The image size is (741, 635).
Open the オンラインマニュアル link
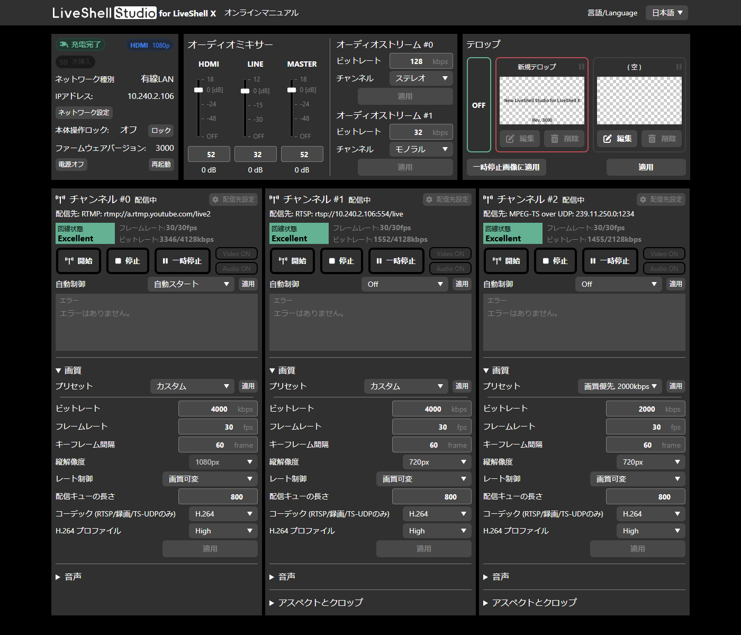[261, 13]
